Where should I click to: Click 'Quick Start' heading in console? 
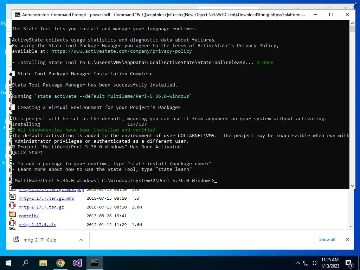tap(27, 153)
